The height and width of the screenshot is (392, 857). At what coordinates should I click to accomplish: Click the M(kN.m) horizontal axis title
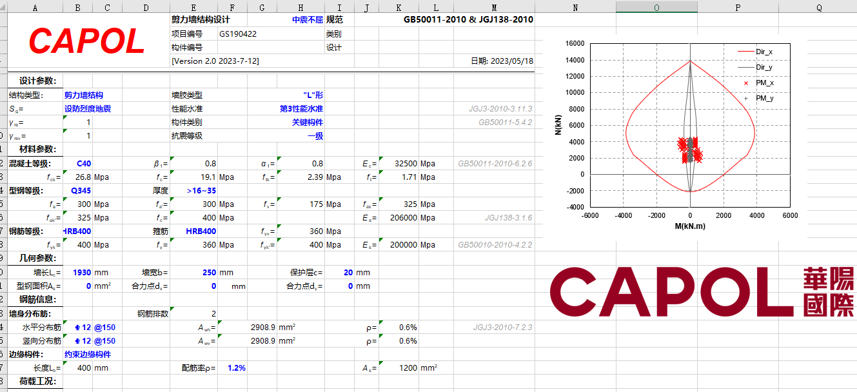tap(690, 226)
